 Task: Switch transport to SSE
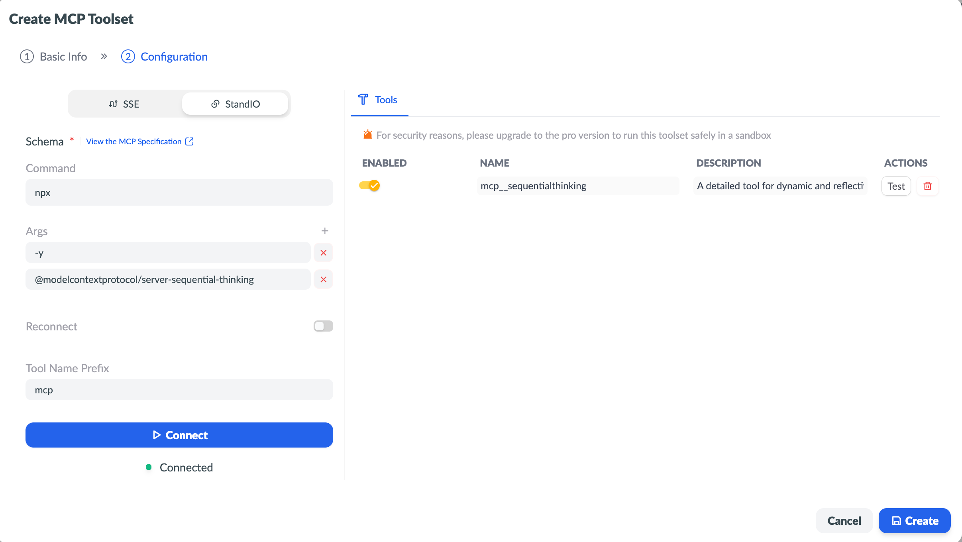point(124,104)
